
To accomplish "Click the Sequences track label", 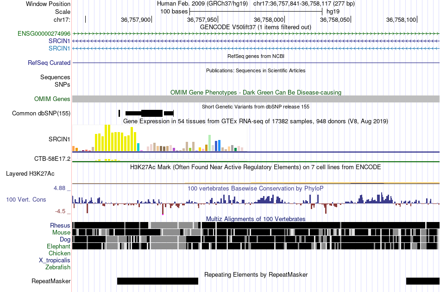I will 55,77.
